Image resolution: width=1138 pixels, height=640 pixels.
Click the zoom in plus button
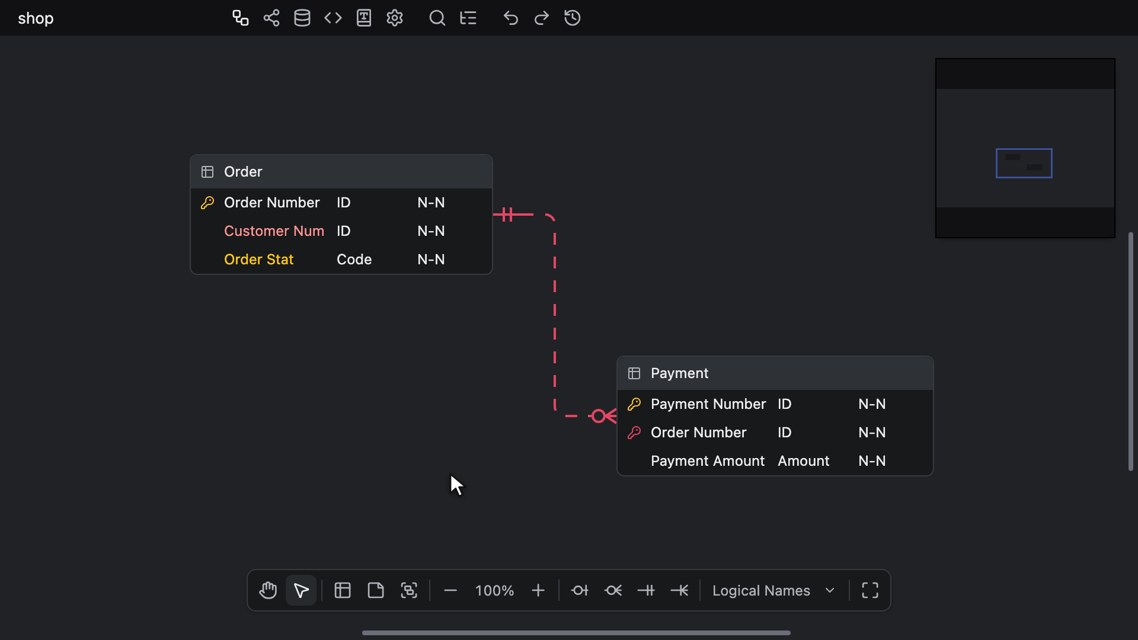(538, 590)
